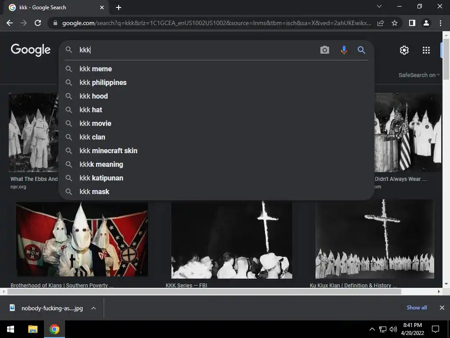This screenshot has width=450, height=338.
Task: Click the browser forward arrow
Action: click(24, 23)
